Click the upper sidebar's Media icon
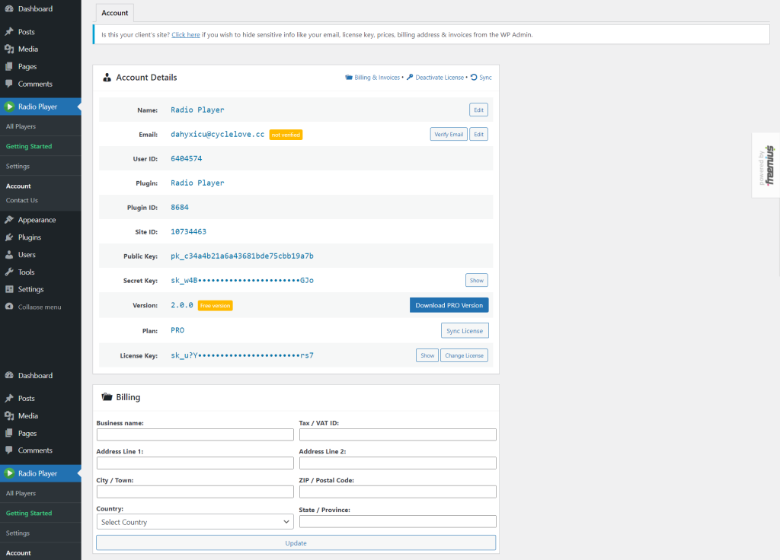This screenshot has height=560, width=780. click(x=9, y=49)
